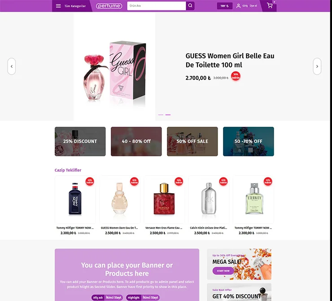
Task: Click the user account icon
Action: (x=238, y=6)
